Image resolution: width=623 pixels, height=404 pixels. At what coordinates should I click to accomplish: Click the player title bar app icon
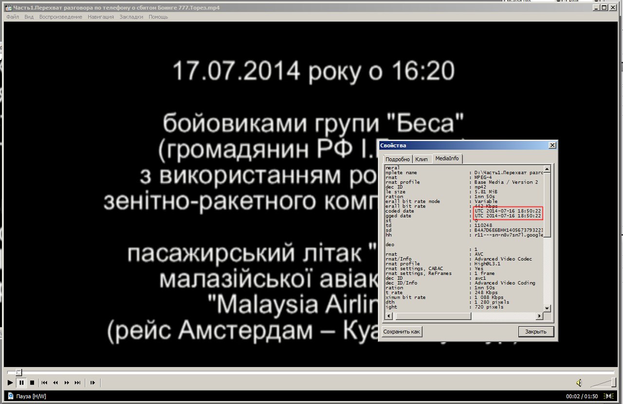[x=8, y=7]
